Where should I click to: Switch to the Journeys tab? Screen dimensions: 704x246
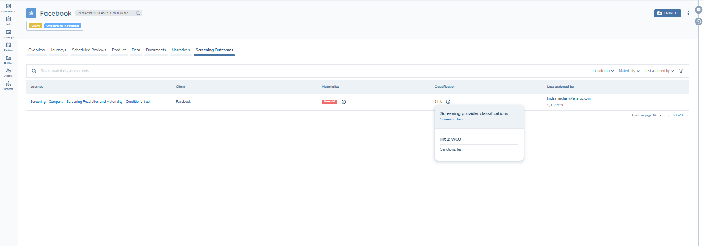click(58, 50)
